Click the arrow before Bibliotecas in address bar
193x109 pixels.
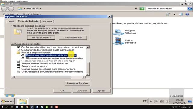point(24,8)
